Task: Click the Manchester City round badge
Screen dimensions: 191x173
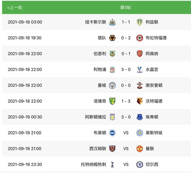Action: point(112,85)
